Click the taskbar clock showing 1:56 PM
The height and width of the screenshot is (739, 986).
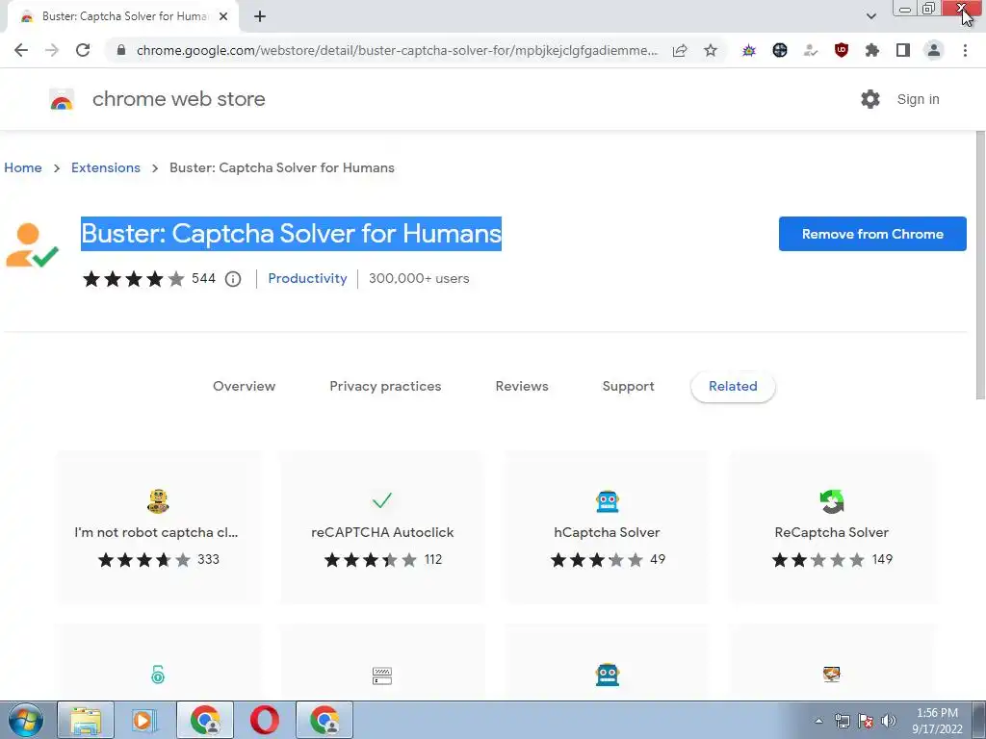[937, 721]
